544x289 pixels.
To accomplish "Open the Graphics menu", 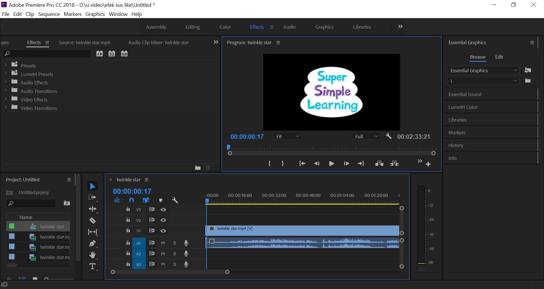I will coord(95,14).
